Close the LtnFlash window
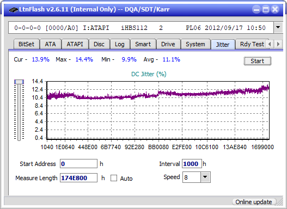The height and width of the screenshot is (209, 287). click(x=275, y=9)
